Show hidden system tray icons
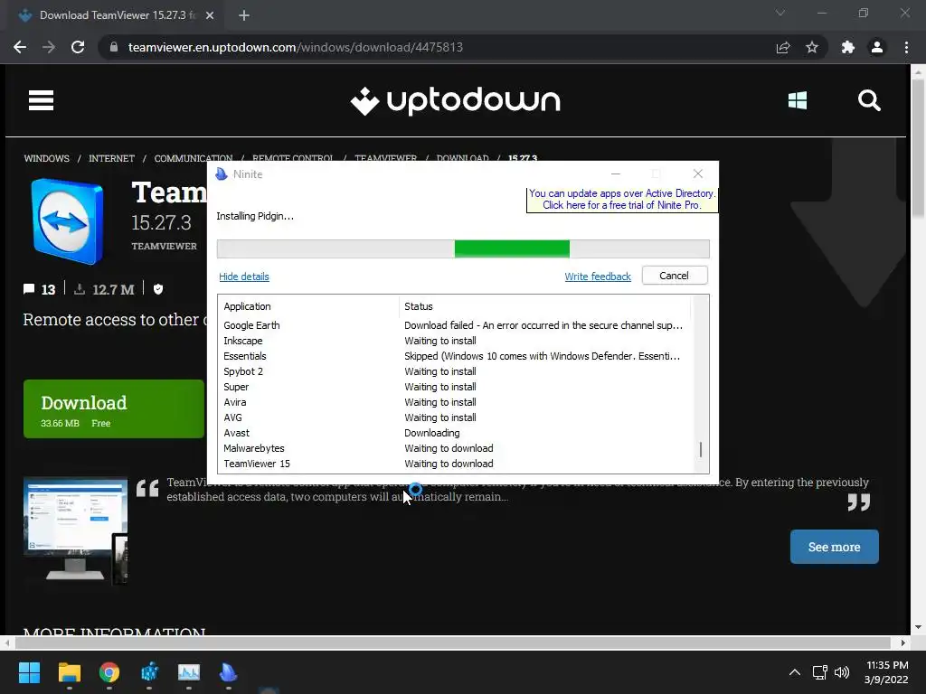Screen dimensions: 926x694 (795, 672)
